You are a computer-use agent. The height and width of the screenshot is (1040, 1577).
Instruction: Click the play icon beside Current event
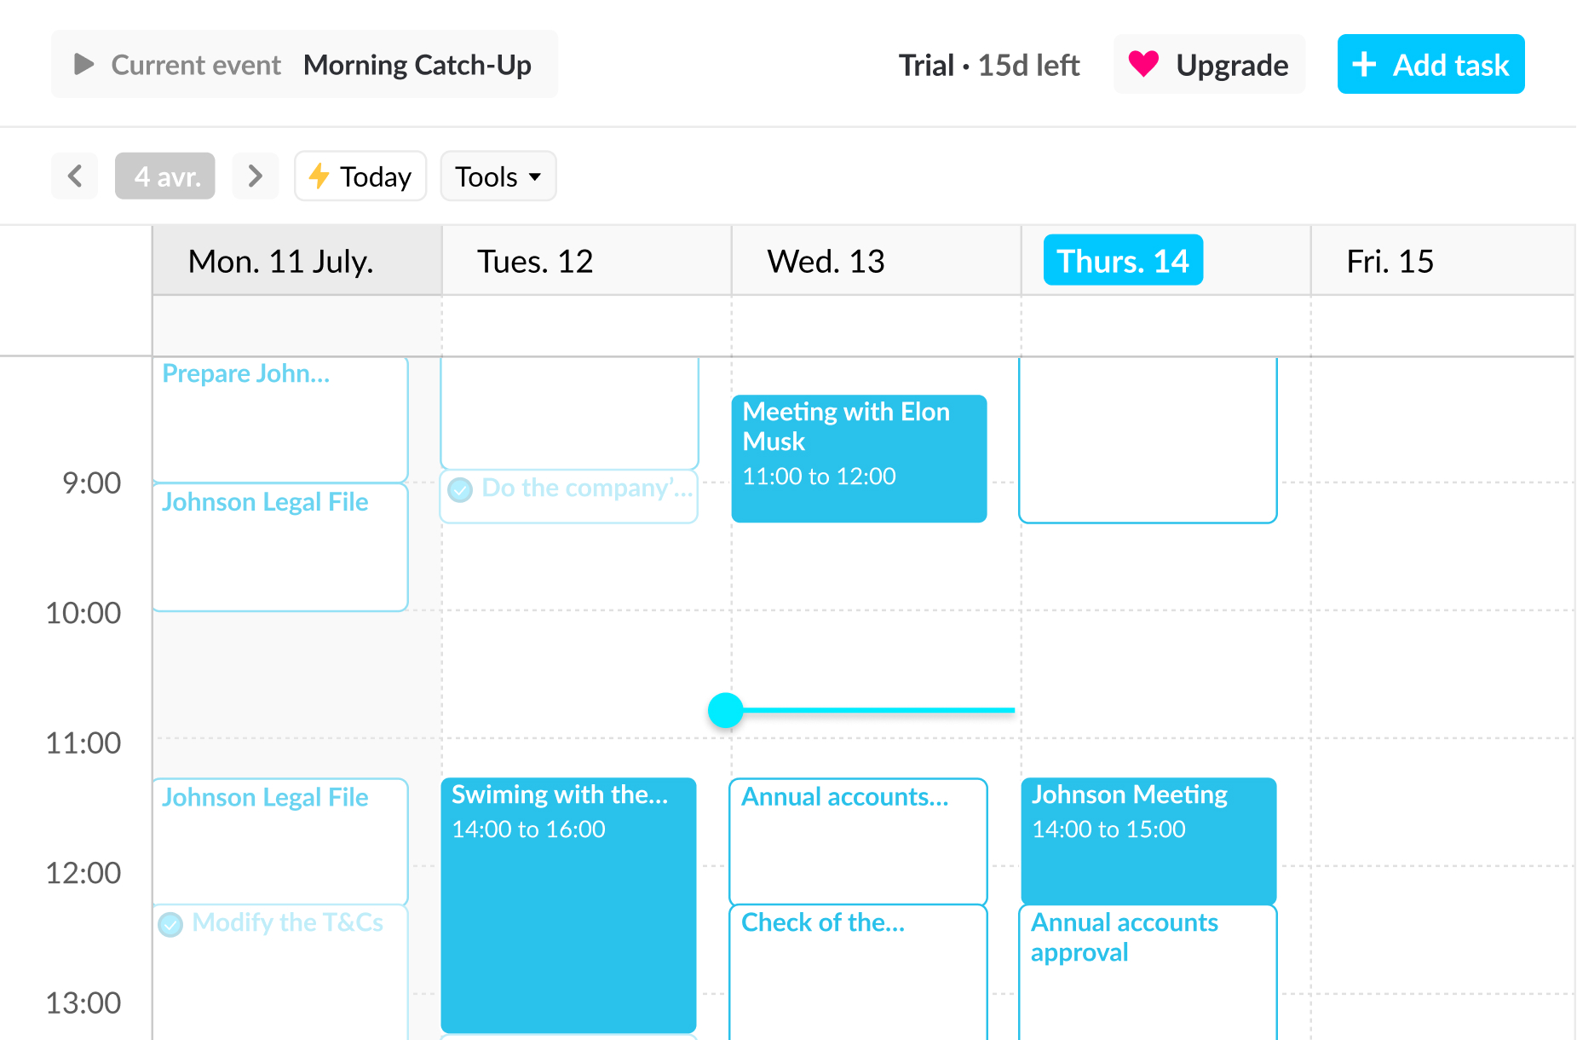coord(83,64)
